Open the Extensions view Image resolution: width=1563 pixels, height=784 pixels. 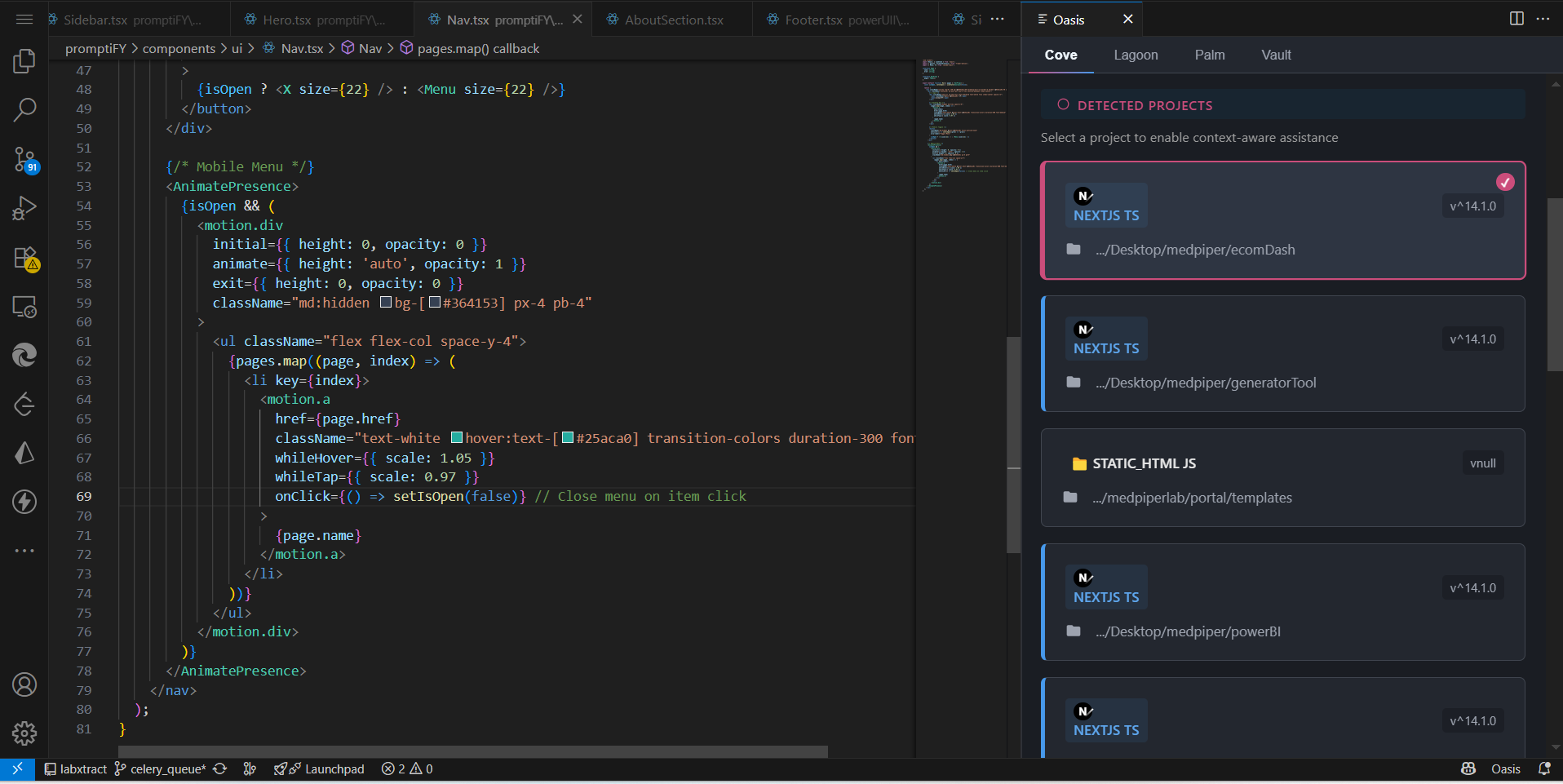[x=24, y=259]
